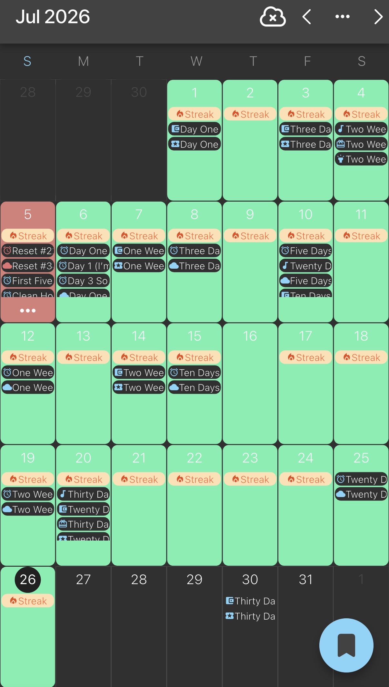Screen dimensions: 389x687
Task: Tap the cloud sync error icon
Action: [x=273, y=17]
